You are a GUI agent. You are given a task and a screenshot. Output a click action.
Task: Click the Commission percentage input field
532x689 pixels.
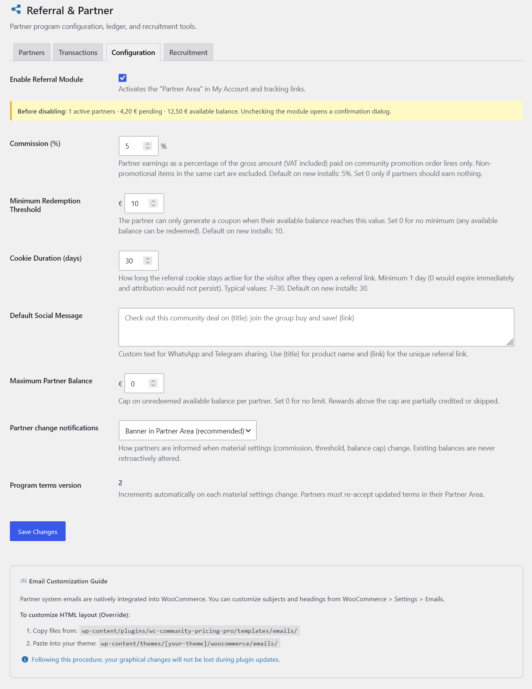[x=139, y=146]
